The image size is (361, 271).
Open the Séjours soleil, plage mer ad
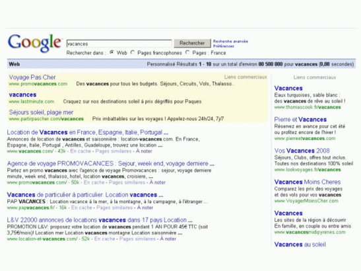[x=41, y=112]
